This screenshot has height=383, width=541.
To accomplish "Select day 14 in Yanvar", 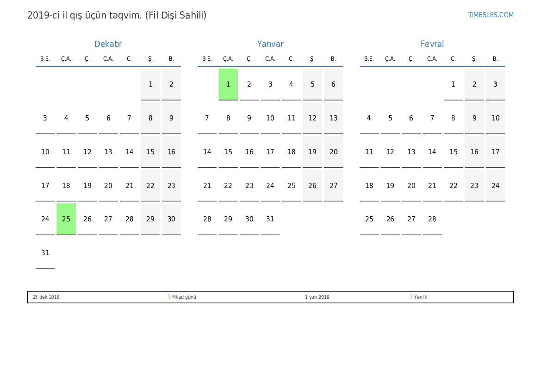I will point(207,152).
